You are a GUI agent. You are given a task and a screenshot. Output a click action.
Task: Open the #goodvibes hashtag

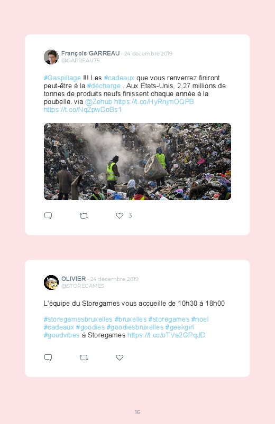[62, 335]
